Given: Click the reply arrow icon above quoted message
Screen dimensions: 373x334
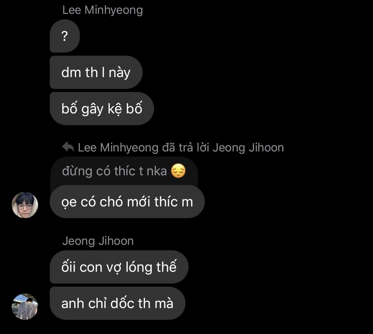Looking at the screenshot, I should (68, 147).
